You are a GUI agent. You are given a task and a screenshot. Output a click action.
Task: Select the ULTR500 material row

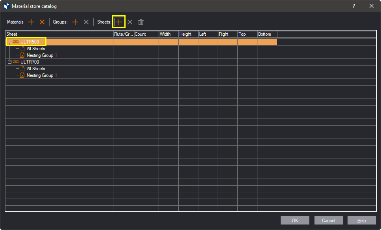(30, 42)
